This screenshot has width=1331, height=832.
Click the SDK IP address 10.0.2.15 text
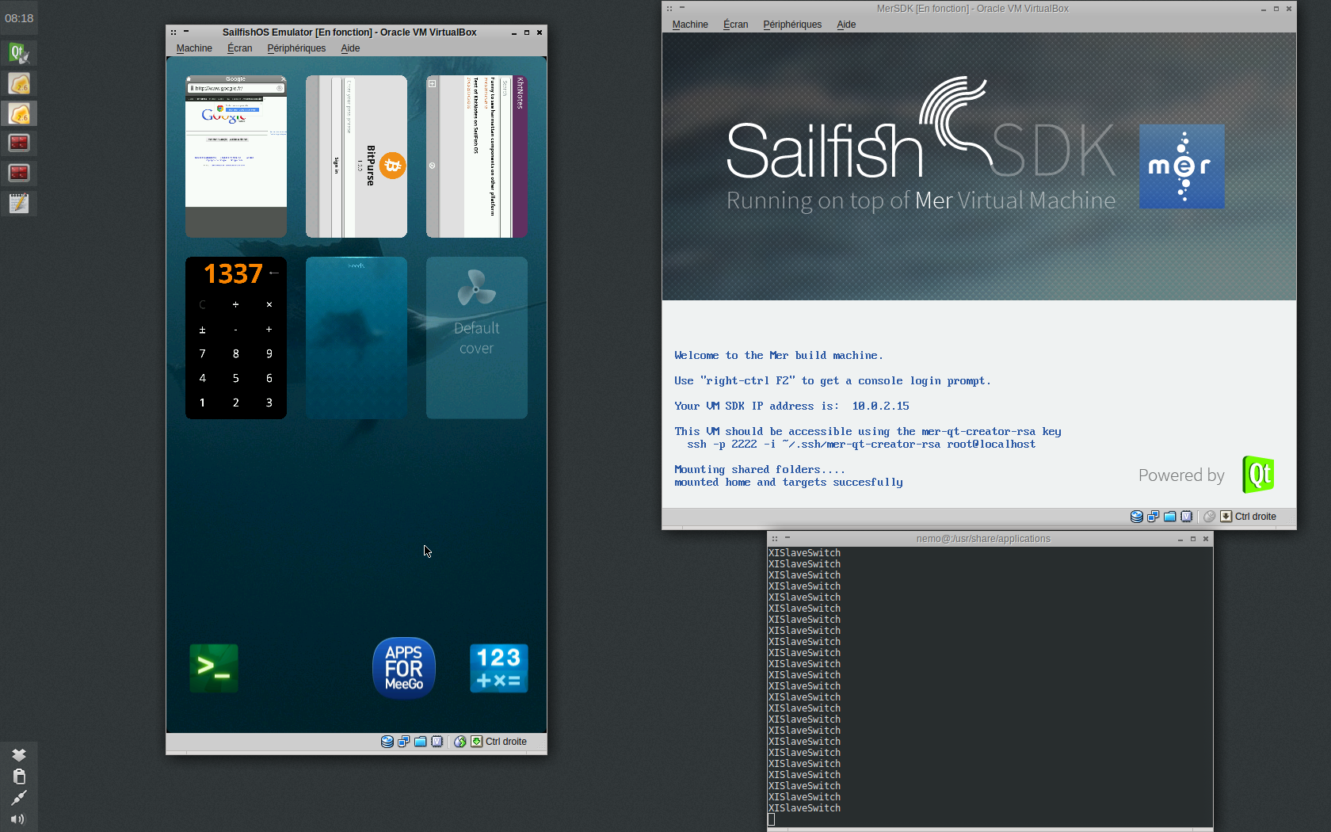pyautogui.click(x=880, y=406)
